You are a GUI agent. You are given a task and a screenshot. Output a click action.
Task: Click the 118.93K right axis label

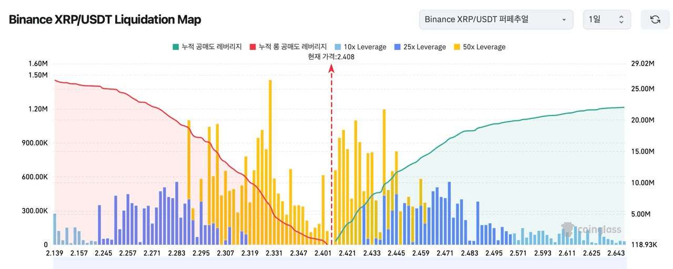click(x=643, y=245)
